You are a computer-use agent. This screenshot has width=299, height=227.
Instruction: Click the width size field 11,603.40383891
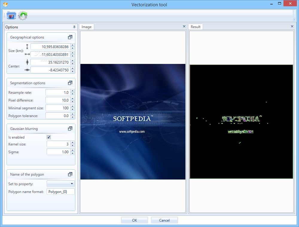coord(51,54)
